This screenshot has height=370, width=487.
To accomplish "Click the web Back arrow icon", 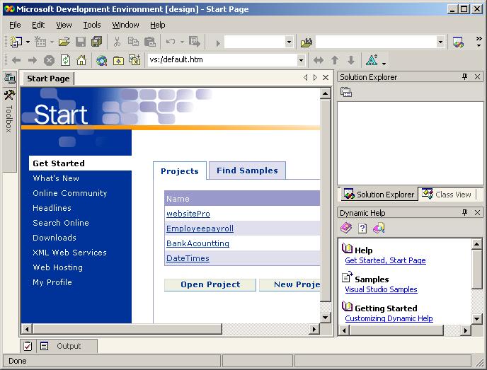I will coord(16,60).
